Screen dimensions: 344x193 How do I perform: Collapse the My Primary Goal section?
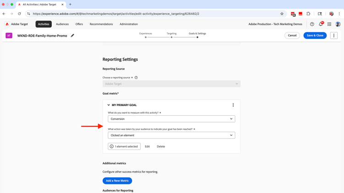[x=109, y=105]
